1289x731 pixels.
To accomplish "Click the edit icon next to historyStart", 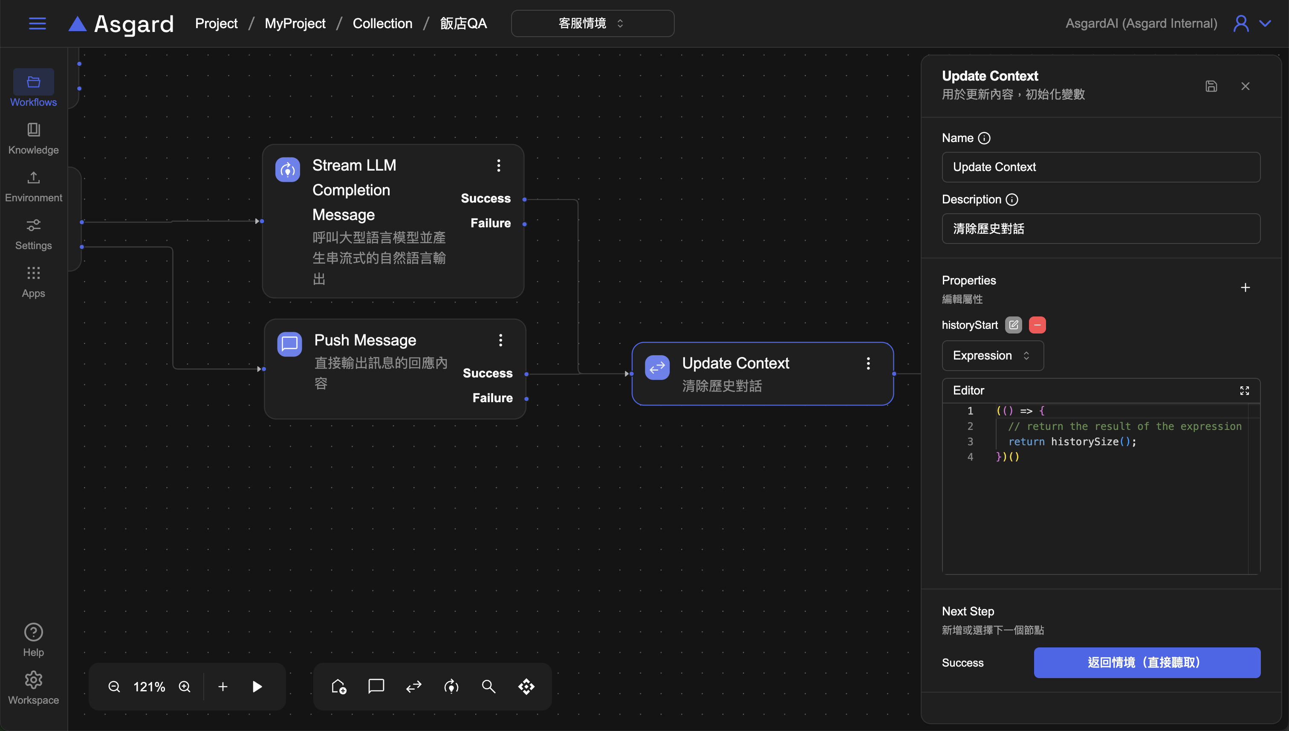I will (x=1013, y=325).
